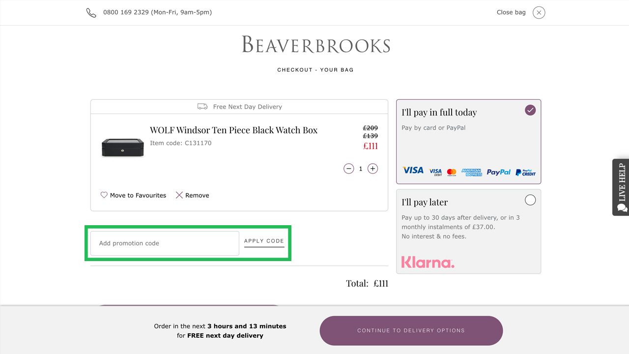Click the Visa card logo
Screen dimensions: 629x354
tap(413, 170)
